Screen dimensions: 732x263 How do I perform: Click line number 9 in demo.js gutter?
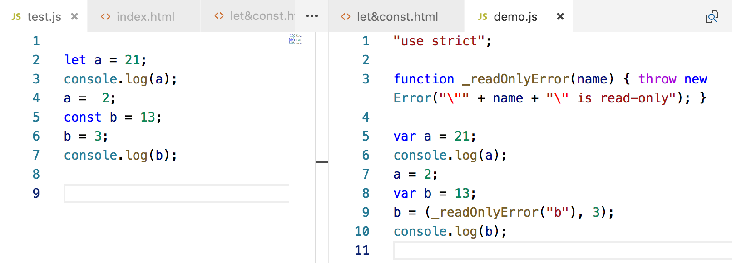click(366, 213)
